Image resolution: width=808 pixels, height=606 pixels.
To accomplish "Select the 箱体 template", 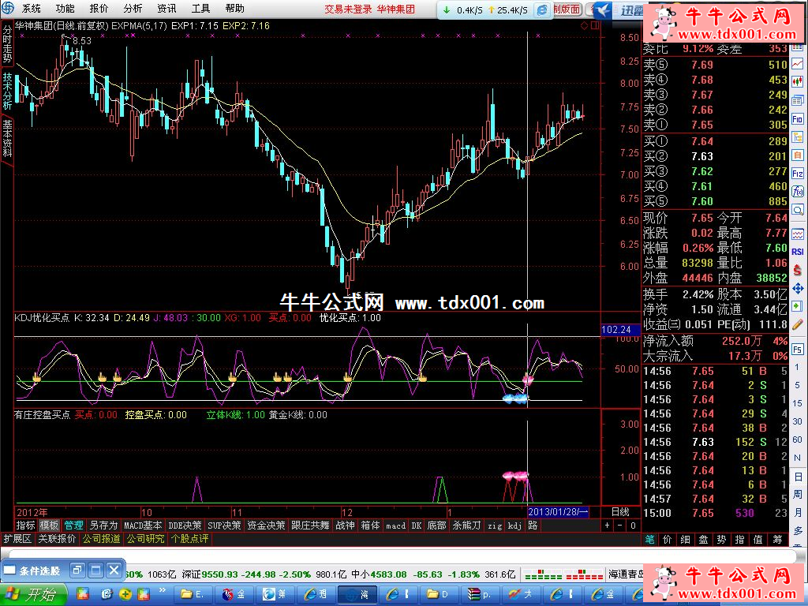I will tap(370, 525).
